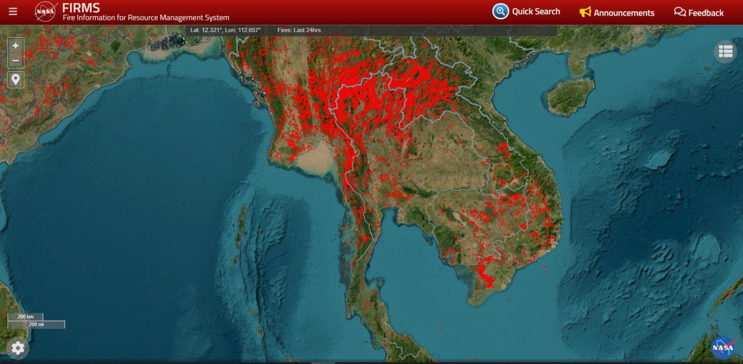Image resolution: width=743 pixels, height=364 pixels.
Task: Click the NASA meatball badge bottom right
Action: pyautogui.click(x=723, y=348)
